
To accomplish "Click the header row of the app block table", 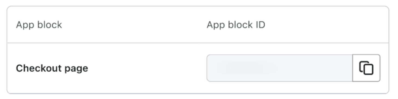I will click(198, 25).
